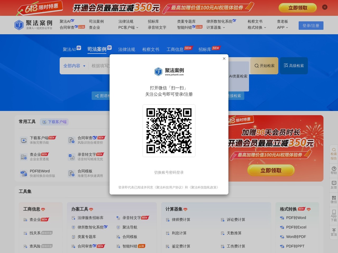The image size is (338, 253).
Task: Collapse the 计算器集 tool group arrow
Action: click(185, 210)
